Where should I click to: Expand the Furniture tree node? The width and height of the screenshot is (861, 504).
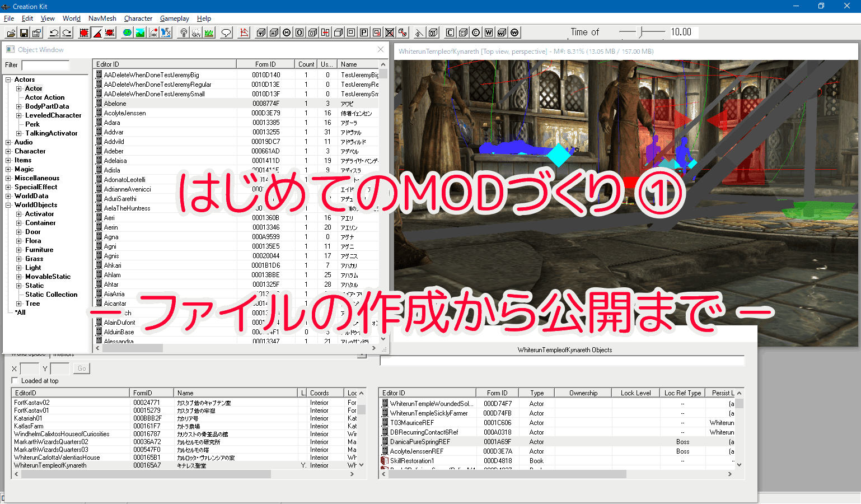click(x=19, y=250)
